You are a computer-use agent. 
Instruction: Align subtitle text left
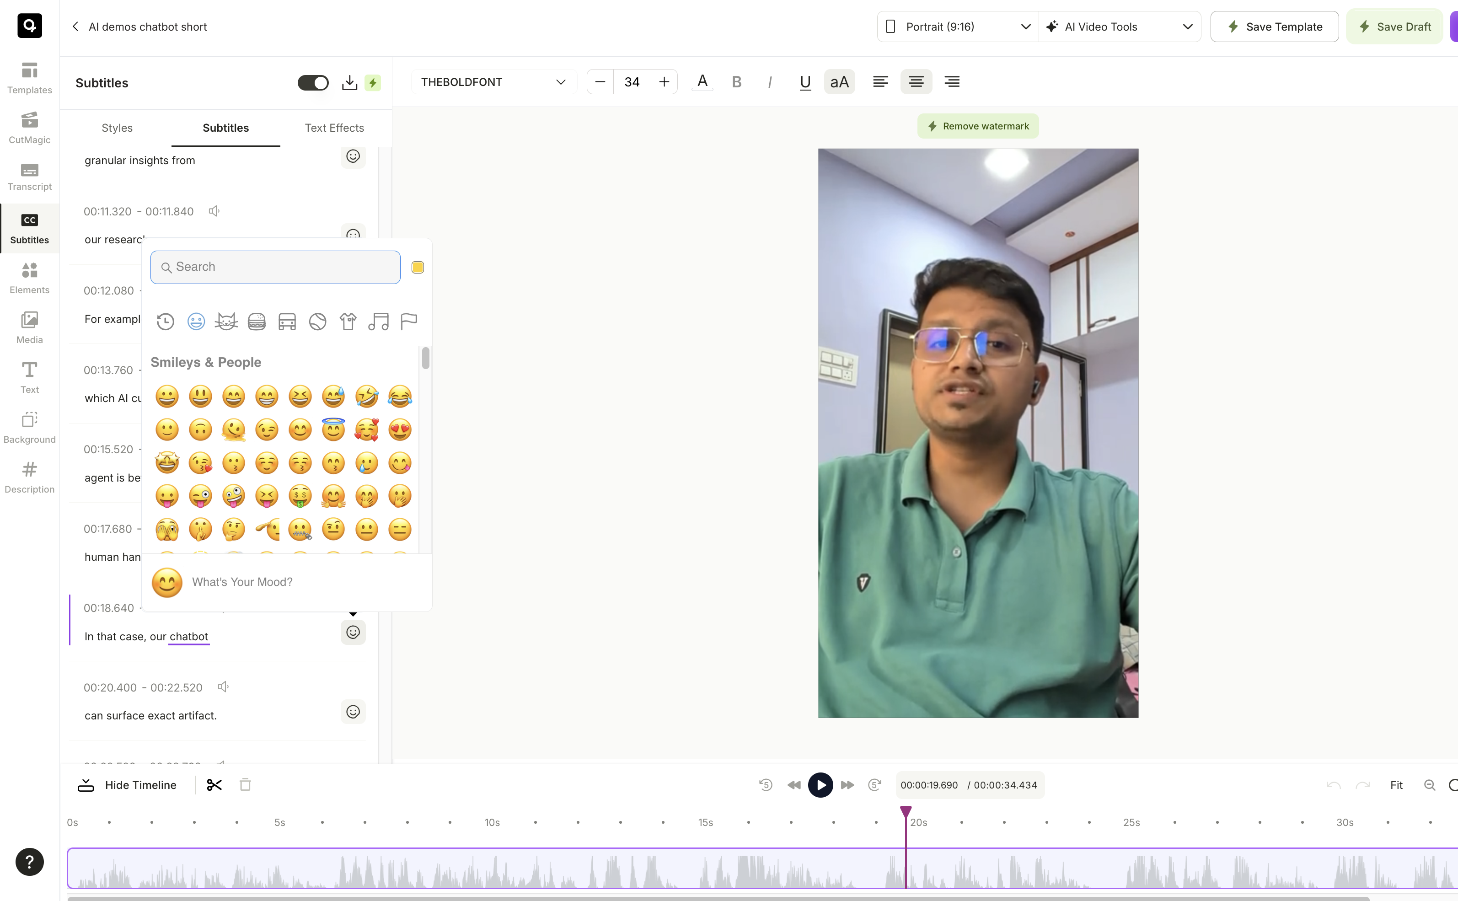tap(881, 81)
